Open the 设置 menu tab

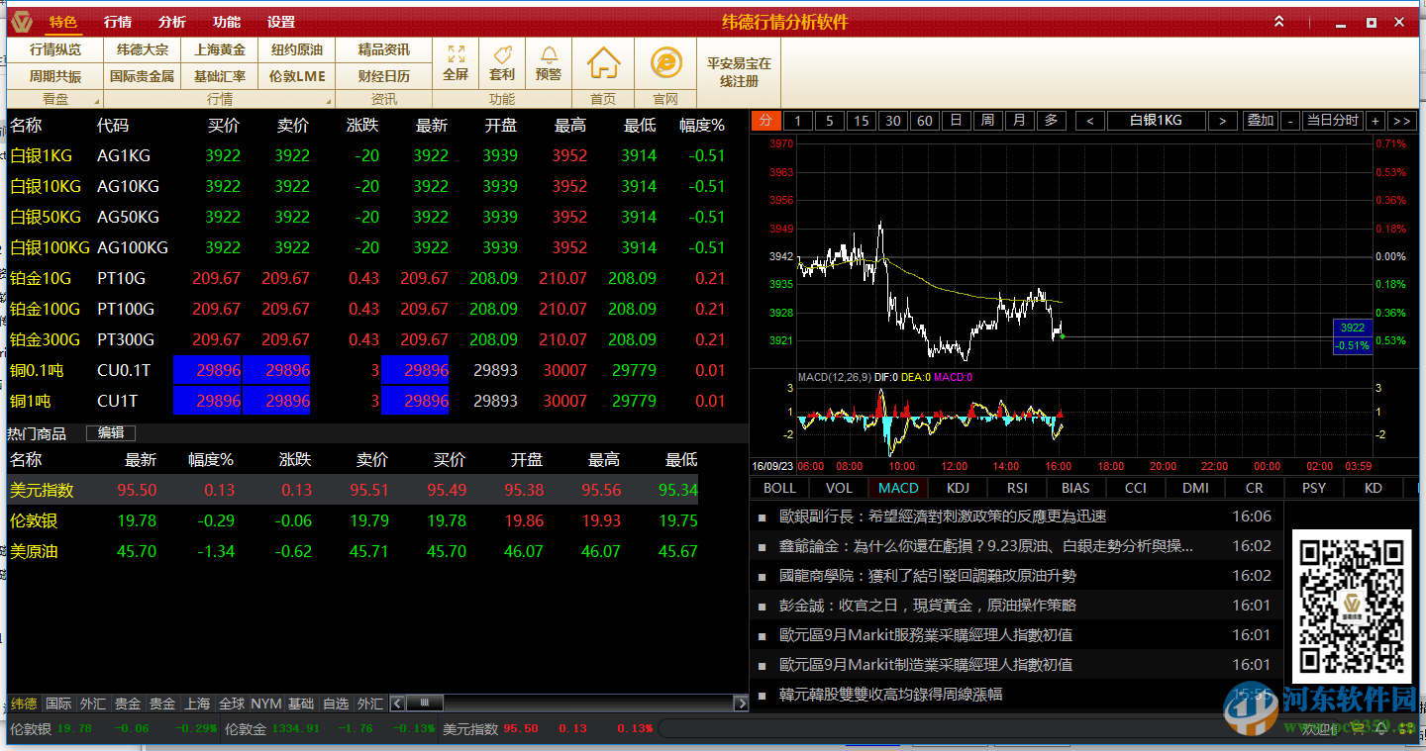(x=281, y=22)
